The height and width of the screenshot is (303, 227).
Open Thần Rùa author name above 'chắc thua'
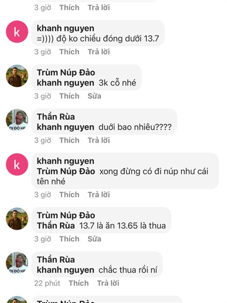coord(56,260)
